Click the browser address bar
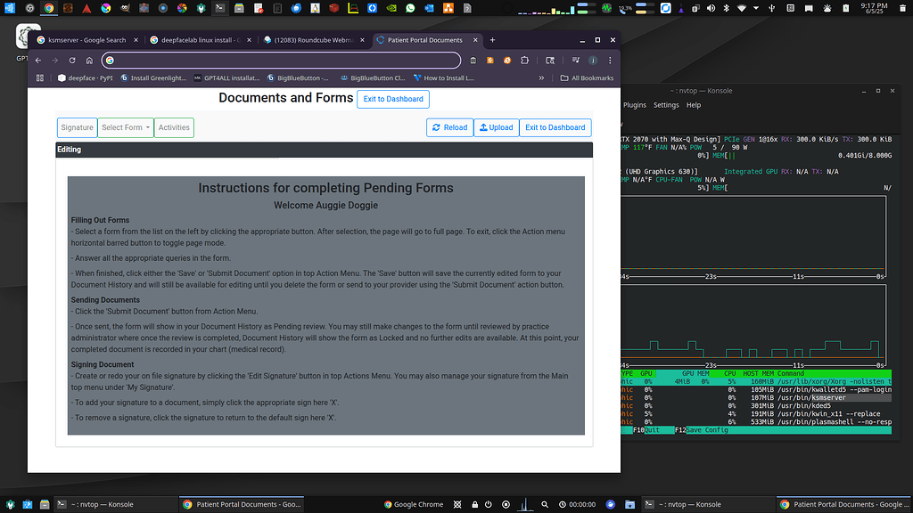 (267, 61)
